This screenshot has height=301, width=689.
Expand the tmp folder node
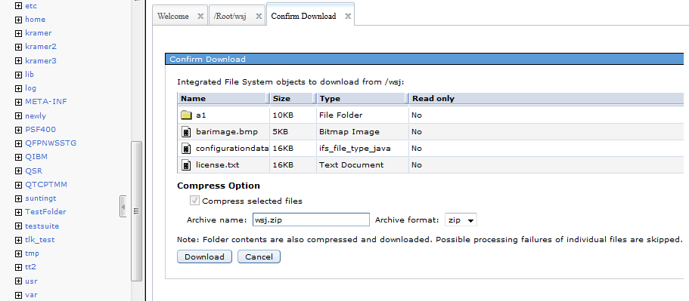pos(18,253)
